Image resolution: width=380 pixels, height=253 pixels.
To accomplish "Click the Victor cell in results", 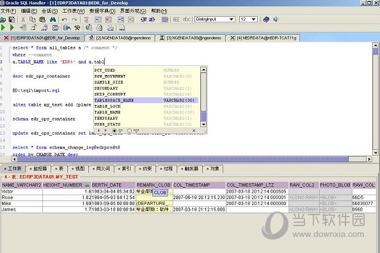I will coord(22,192).
